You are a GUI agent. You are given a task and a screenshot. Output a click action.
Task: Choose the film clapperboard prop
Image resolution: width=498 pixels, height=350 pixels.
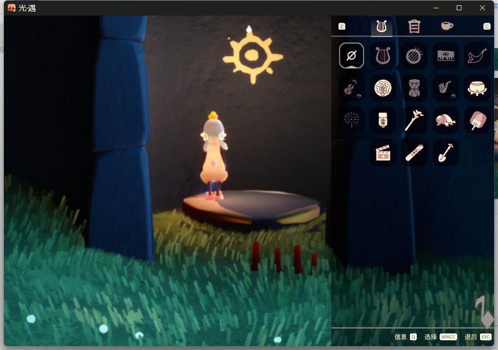click(x=383, y=153)
